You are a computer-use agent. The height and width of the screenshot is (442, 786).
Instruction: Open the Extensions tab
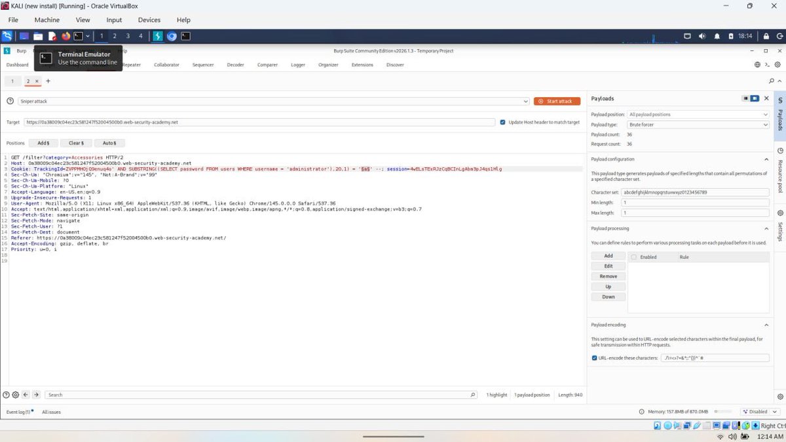pyautogui.click(x=362, y=65)
